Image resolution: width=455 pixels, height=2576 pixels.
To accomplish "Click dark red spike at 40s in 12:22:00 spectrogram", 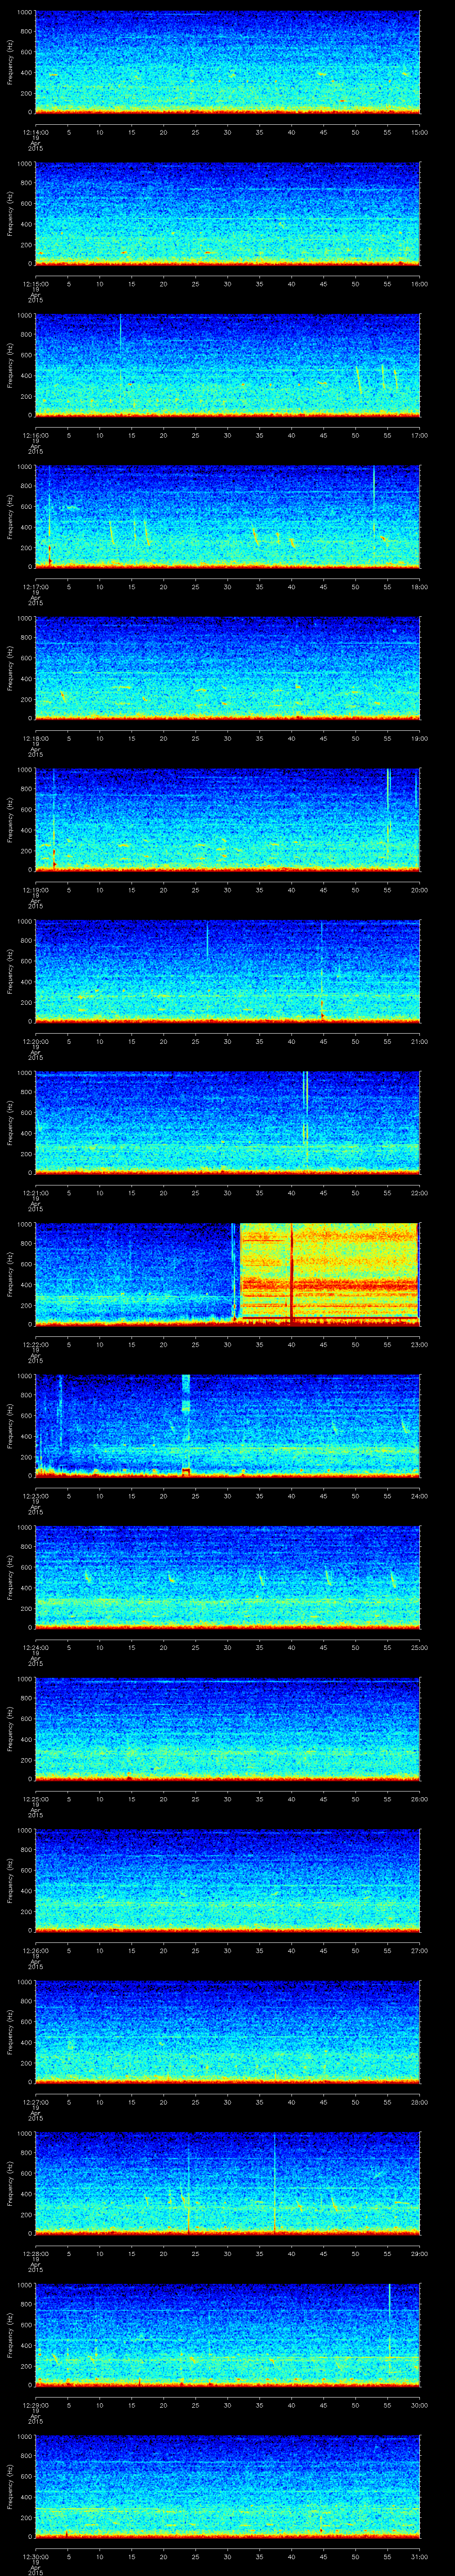I will (291, 1275).
